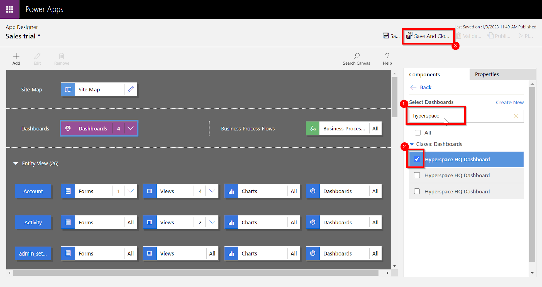Check the second Hyperspace HQ Dashboard checkbox
This screenshot has width=542, height=287.
417,175
